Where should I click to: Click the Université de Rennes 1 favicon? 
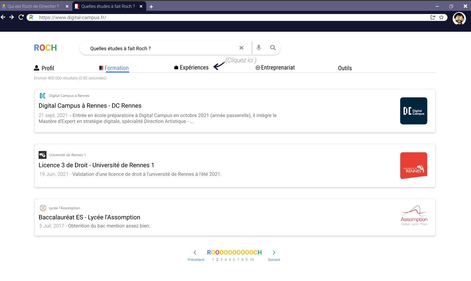pyautogui.click(x=42, y=155)
